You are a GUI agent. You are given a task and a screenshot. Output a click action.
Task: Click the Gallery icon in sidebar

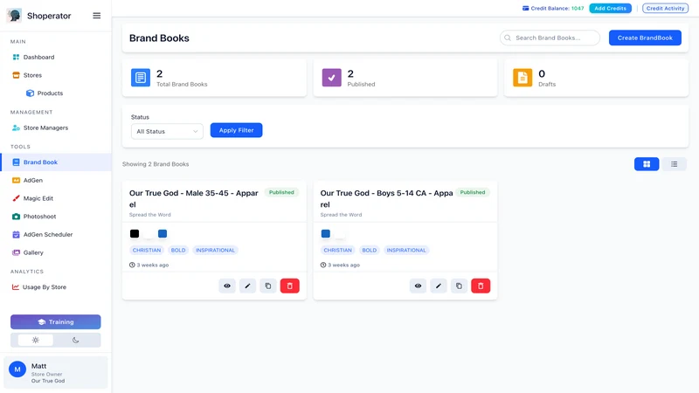click(x=16, y=252)
